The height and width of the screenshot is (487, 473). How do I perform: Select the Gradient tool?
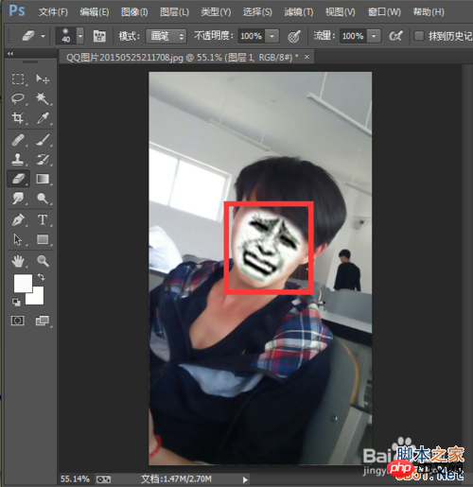pyautogui.click(x=43, y=179)
